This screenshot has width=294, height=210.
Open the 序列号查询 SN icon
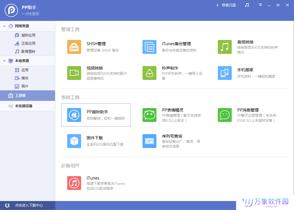tap(149, 141)
